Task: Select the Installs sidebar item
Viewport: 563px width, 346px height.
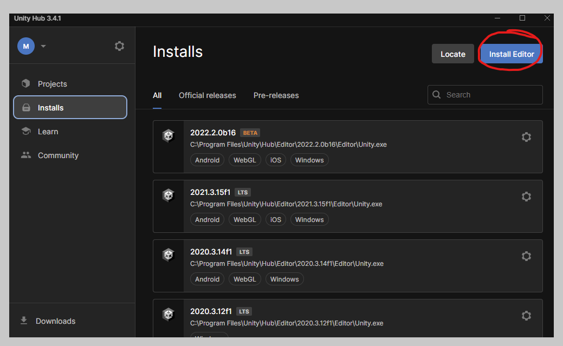Action: click(70, 107)
